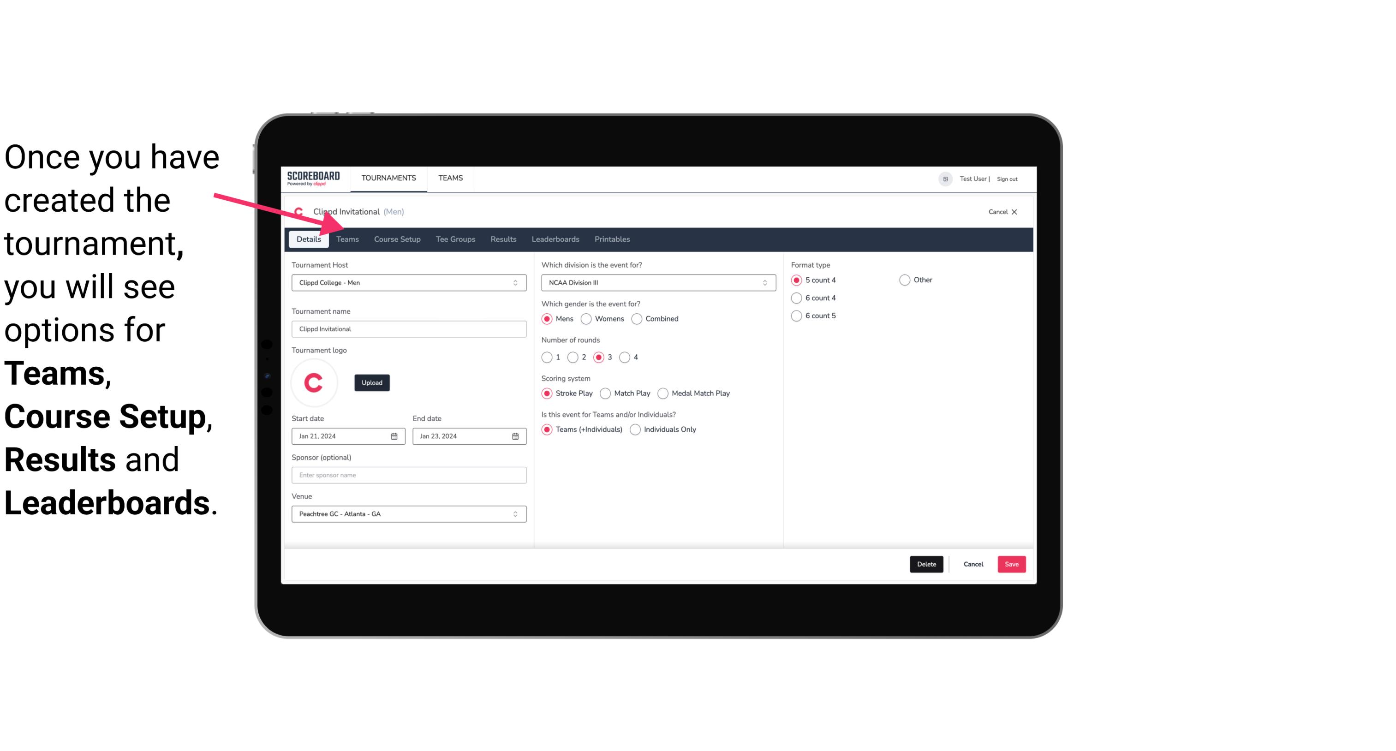Select the Womens gender radio button
This screenshot has height=751, width=1396.
[x=585, y=318]
